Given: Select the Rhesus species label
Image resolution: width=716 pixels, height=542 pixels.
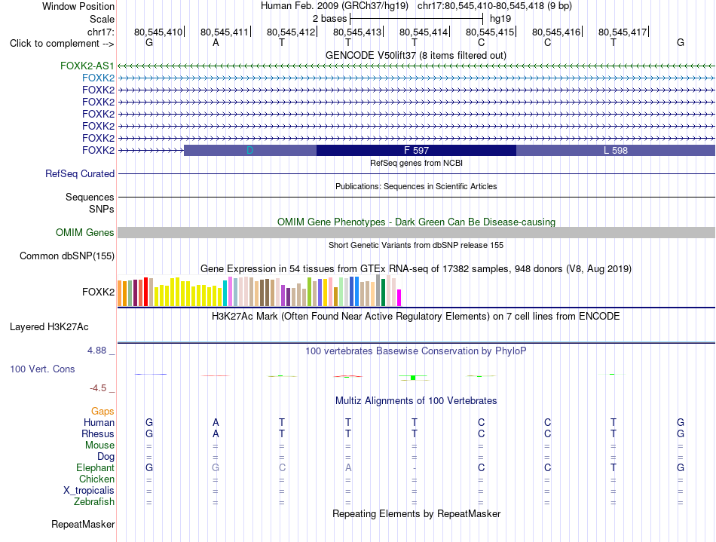Looking at the screenshot, I should (98, 433).
